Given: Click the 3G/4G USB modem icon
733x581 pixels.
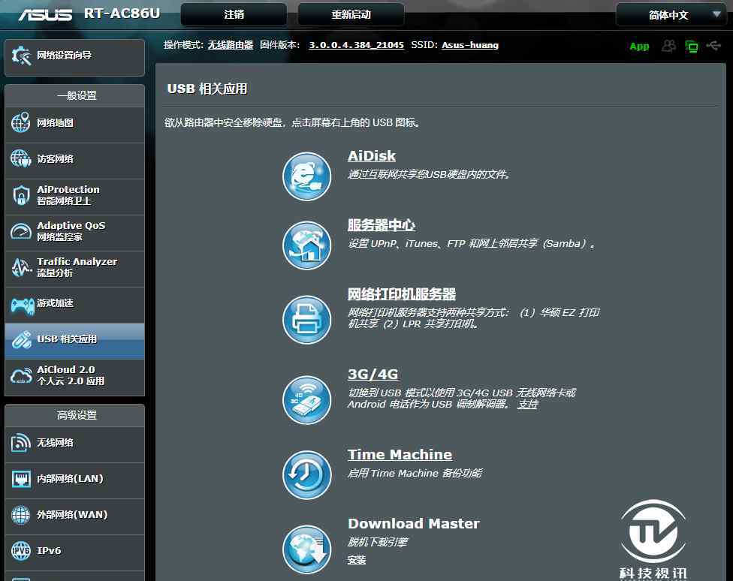Looking at the screenshot, I should click(x=306, y=401).
